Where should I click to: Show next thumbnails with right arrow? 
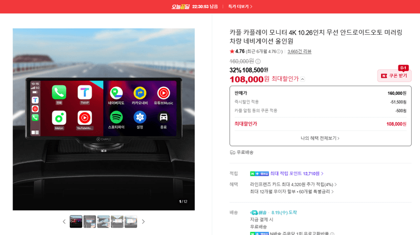[x=143, y=221]
